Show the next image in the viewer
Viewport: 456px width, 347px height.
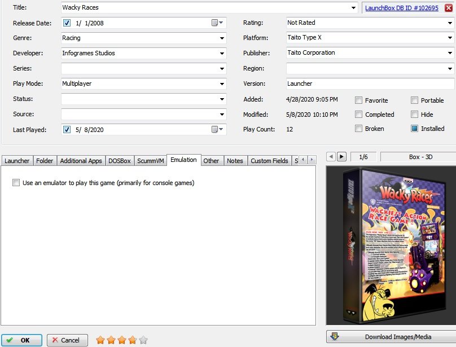(341, 157)
